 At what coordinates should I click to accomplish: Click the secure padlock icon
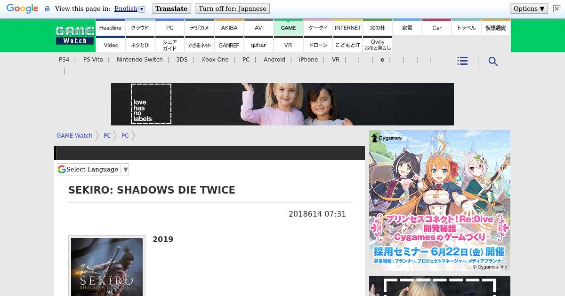tap(47, 9)
